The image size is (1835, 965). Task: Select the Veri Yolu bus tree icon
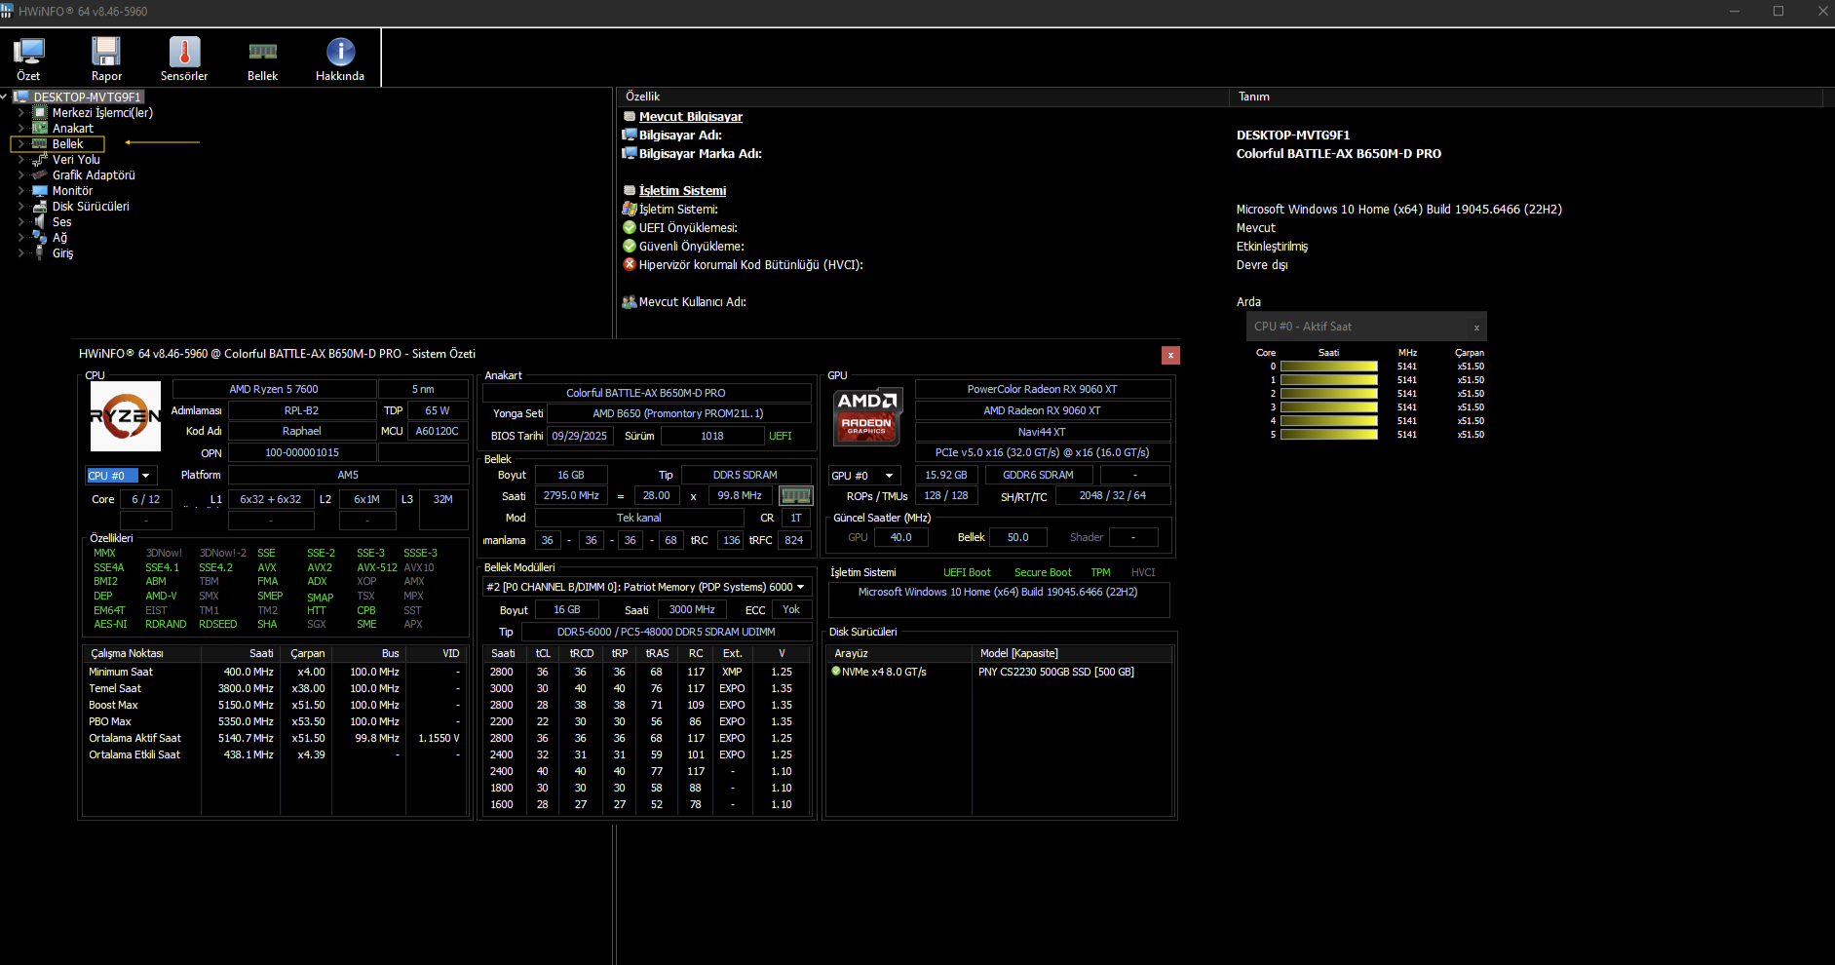coord(40,160)
